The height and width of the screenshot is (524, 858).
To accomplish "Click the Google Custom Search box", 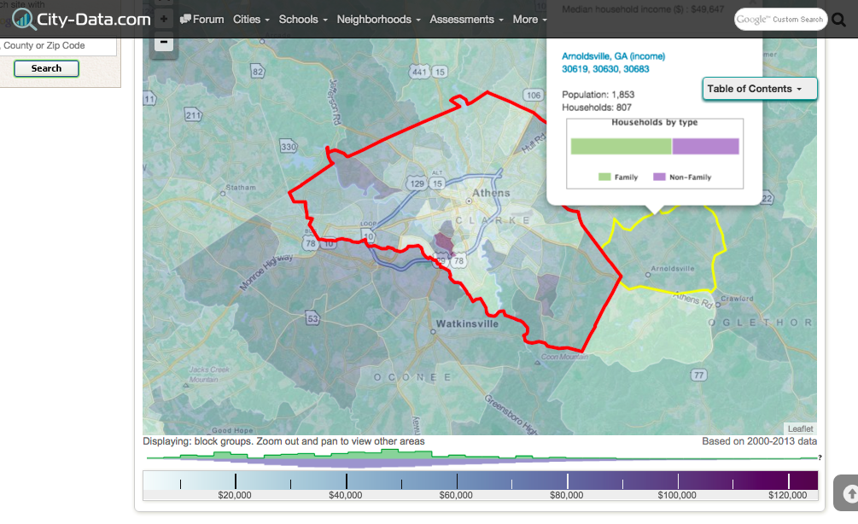I will pos(780,19).
